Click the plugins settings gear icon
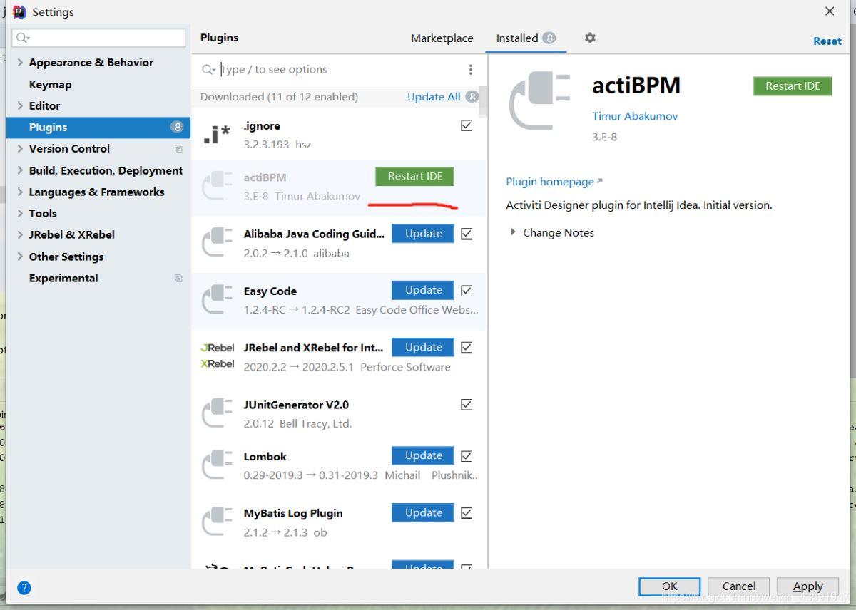The image size is (856, 610). (590, 38)
